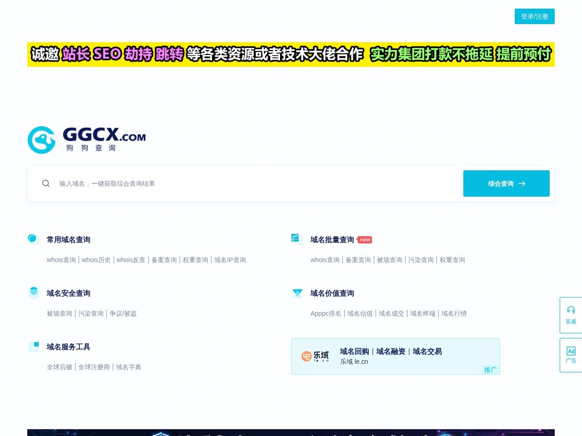This screenshot has width=582, height=436.
Task: Click the domain search input field
Action: pos(182,183)
